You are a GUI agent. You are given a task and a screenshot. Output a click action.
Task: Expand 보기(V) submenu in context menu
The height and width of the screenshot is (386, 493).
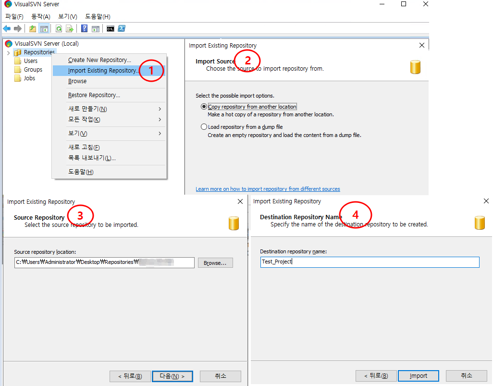109,133
